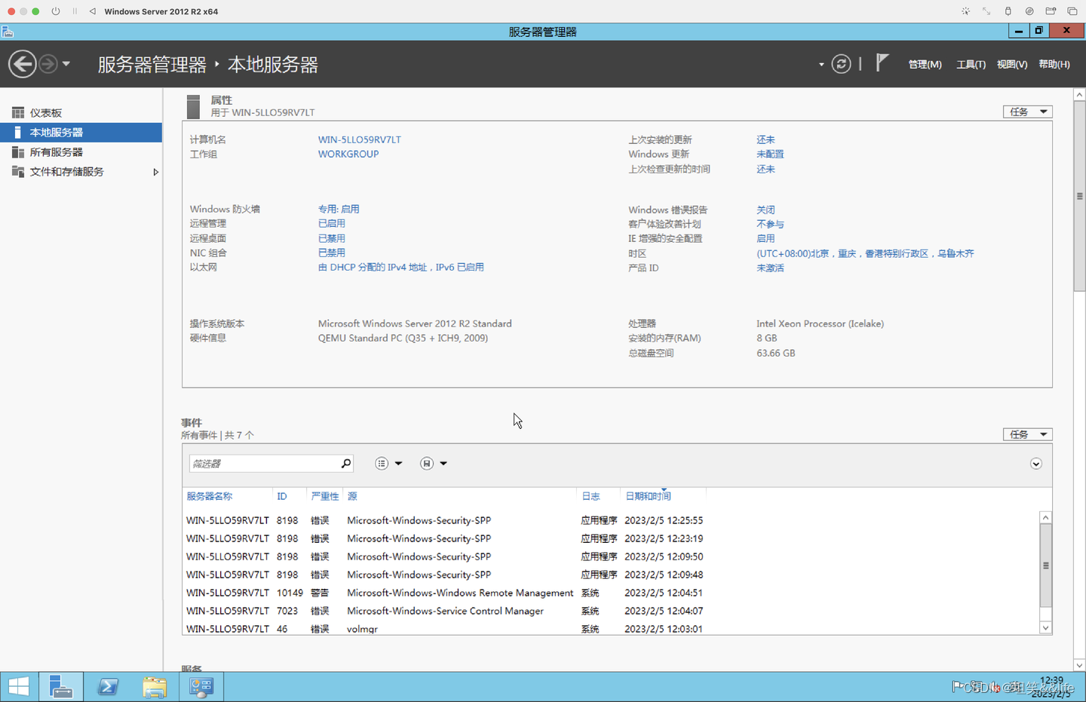The image size is (1086, 702).
Task: Open File Explorer taskbar icon
Action: (155, 687)
